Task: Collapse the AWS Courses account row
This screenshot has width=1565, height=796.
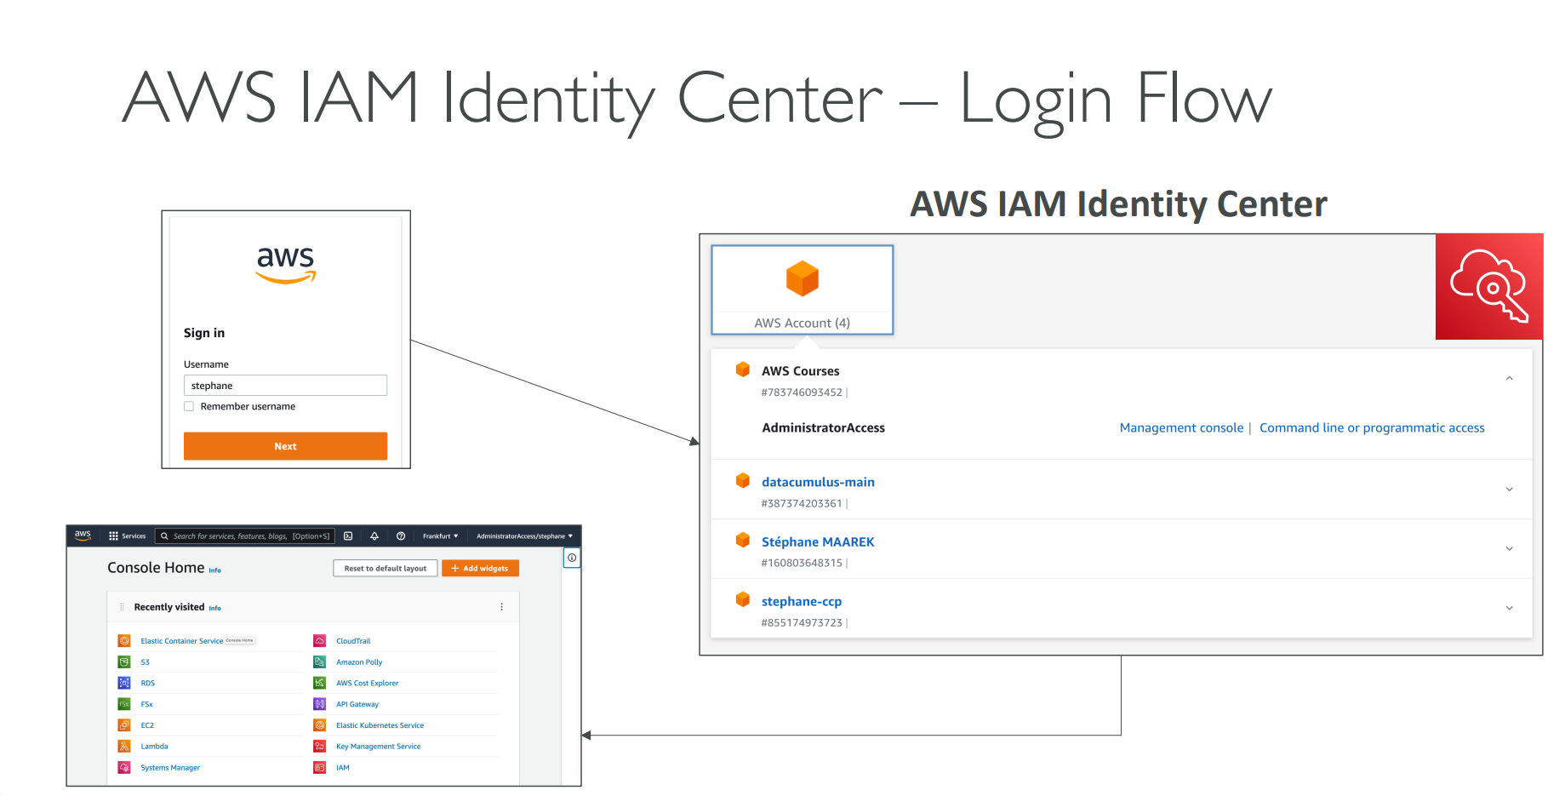Action: pos(1510,378)
